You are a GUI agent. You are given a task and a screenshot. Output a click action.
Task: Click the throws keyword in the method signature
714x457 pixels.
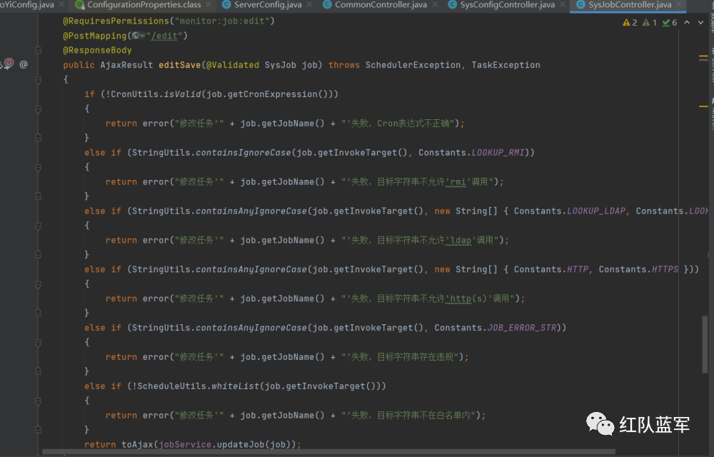(344, 65)
